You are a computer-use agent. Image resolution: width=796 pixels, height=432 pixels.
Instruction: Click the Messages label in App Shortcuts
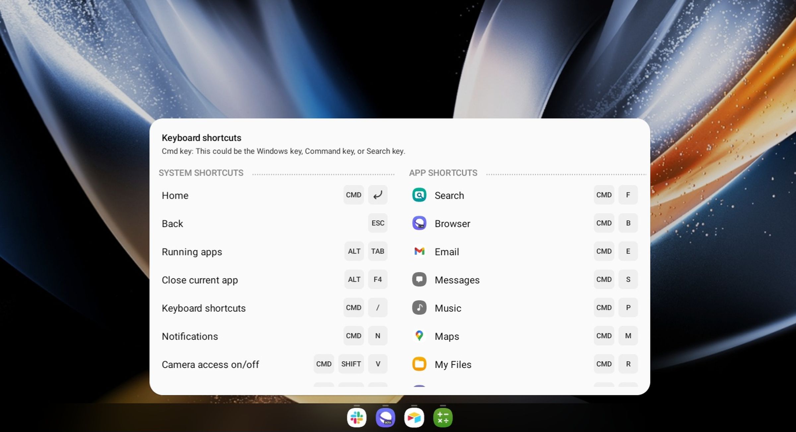tap(457, 280)
